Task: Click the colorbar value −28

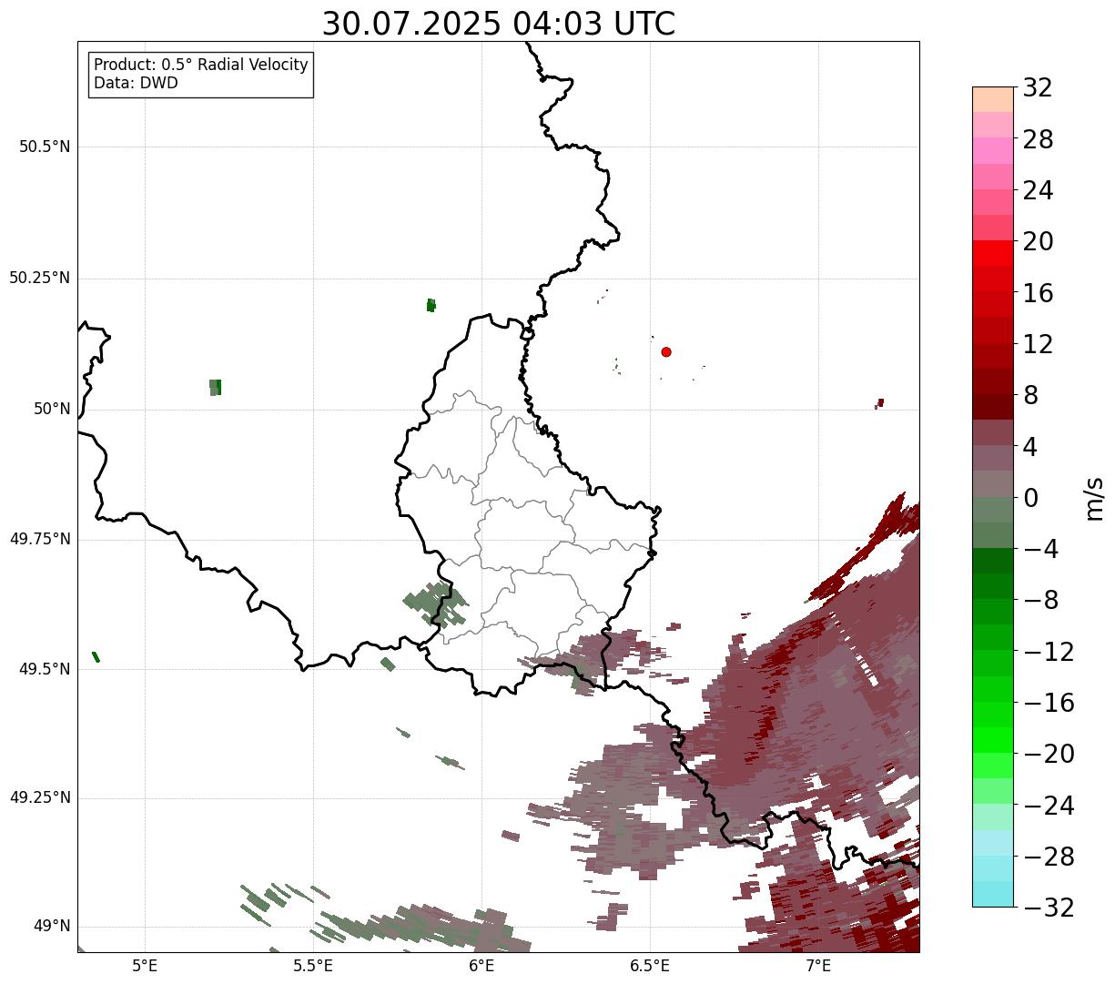Action: click(x=1049, y=857)
